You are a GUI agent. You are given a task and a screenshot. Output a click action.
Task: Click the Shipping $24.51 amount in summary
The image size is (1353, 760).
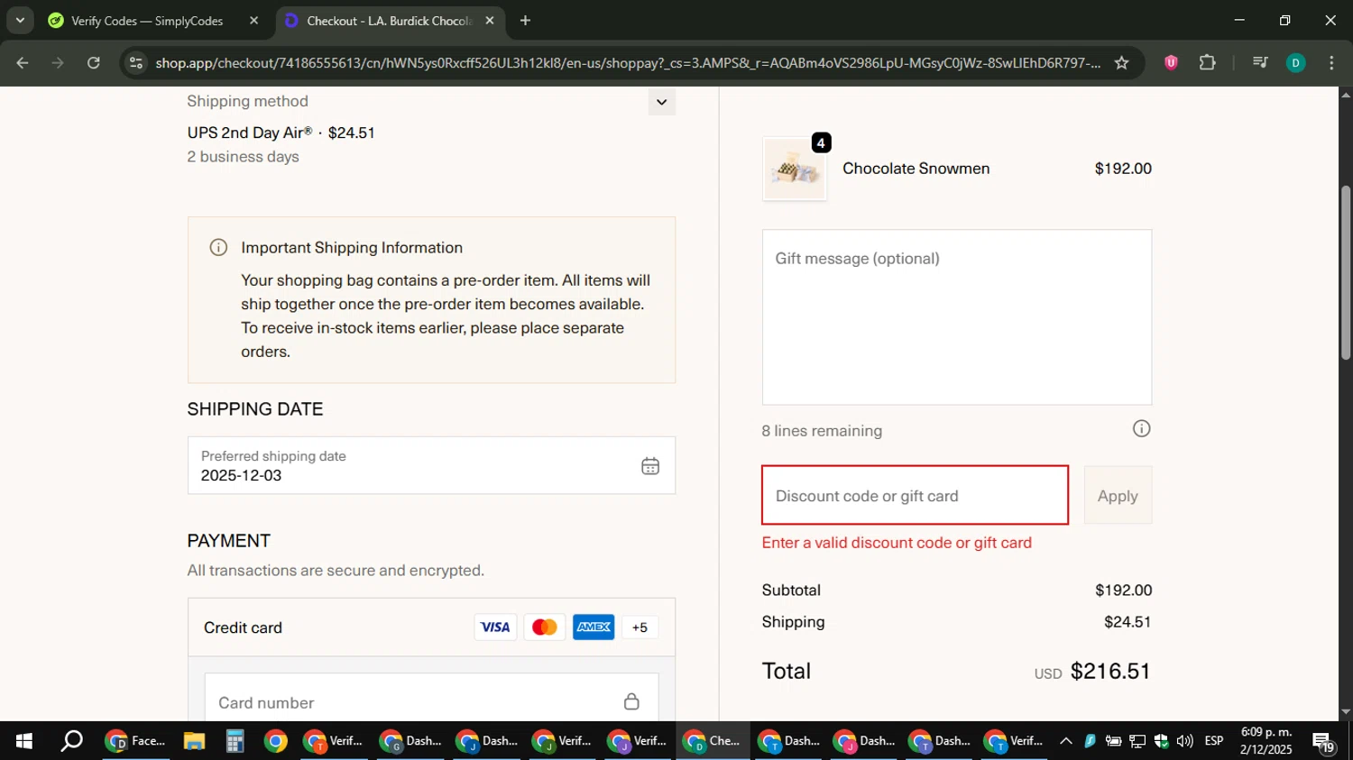click(x=1127, y=622)
